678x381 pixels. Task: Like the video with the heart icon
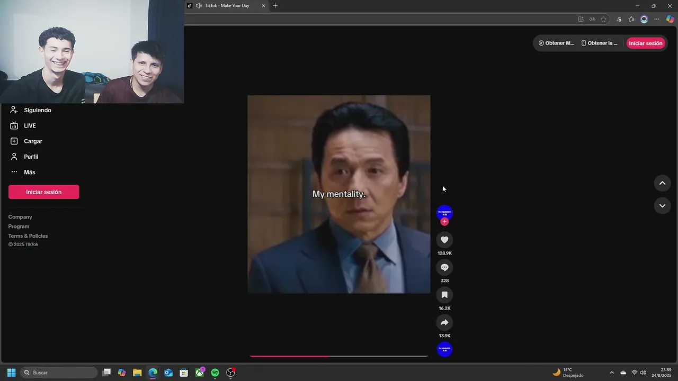click(444, 240)
